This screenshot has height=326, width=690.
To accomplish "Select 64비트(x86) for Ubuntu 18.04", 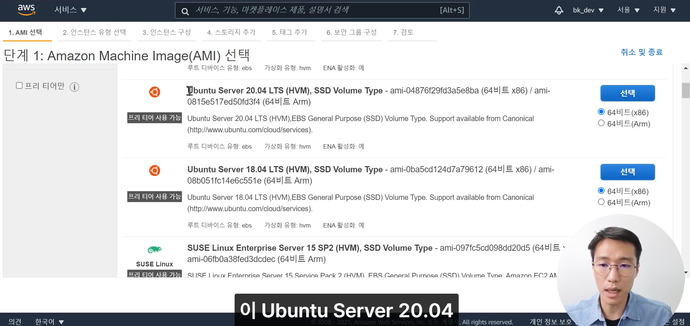I will [601, 191].
